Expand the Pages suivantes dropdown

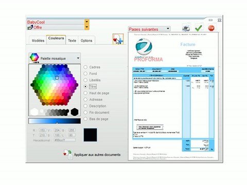pos(168,29)
